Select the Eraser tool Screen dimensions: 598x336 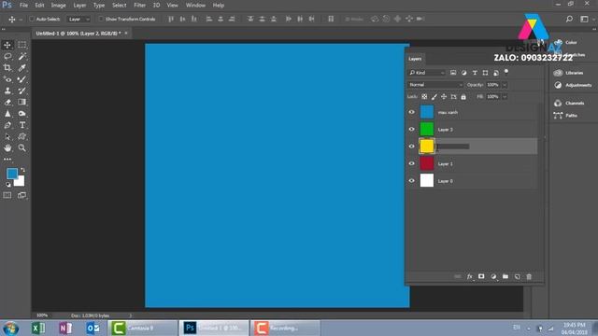coord(7,102)
